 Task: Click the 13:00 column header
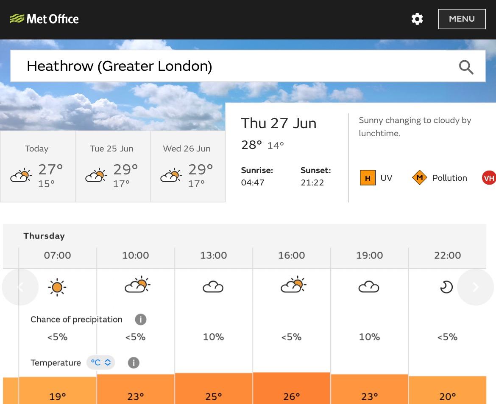click(214, 255)
